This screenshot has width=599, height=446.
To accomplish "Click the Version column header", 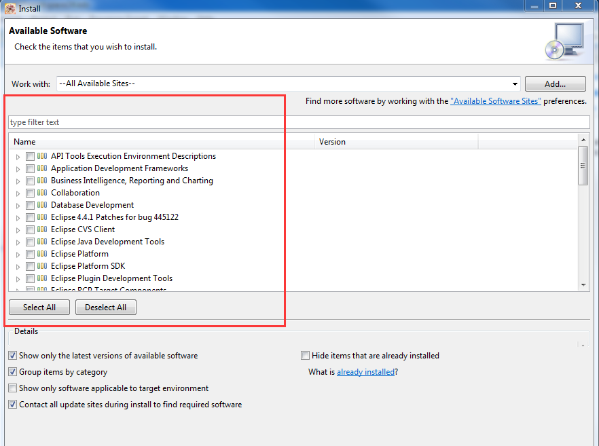I will (397, 142).
